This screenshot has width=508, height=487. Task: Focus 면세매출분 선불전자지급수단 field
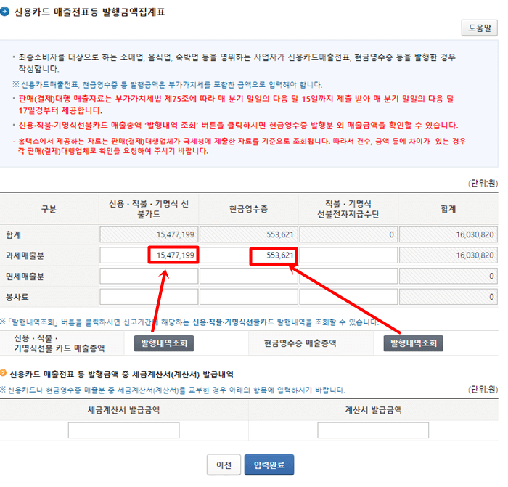(x=348, y=276)
